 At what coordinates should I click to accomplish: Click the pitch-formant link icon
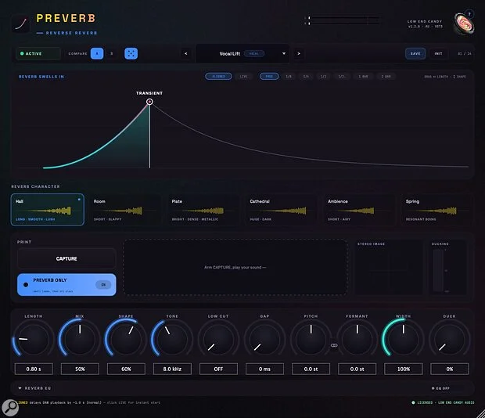click(334, 345)
